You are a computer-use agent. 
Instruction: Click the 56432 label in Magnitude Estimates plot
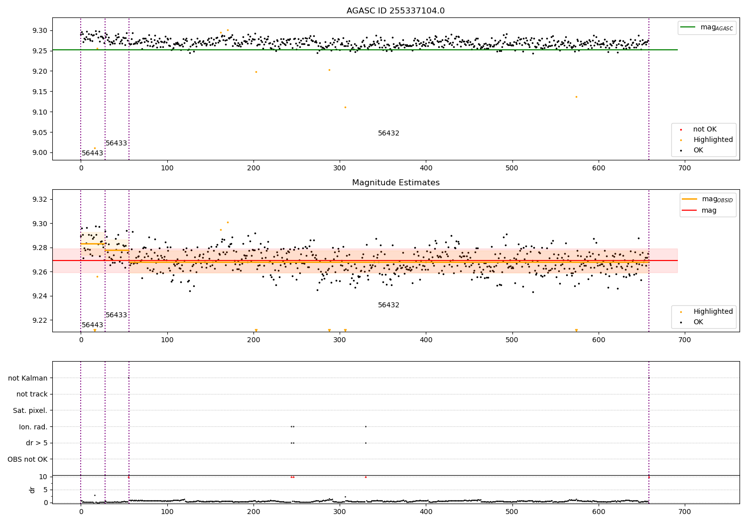point(388,305)
